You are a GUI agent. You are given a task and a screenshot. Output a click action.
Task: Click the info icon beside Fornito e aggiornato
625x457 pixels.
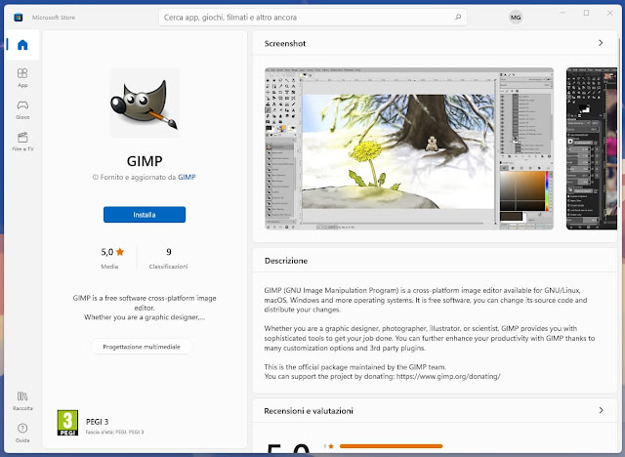tap(96, 178)
